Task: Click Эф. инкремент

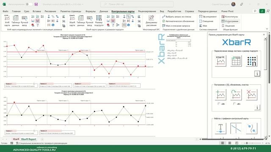Action: pos(208,17)
